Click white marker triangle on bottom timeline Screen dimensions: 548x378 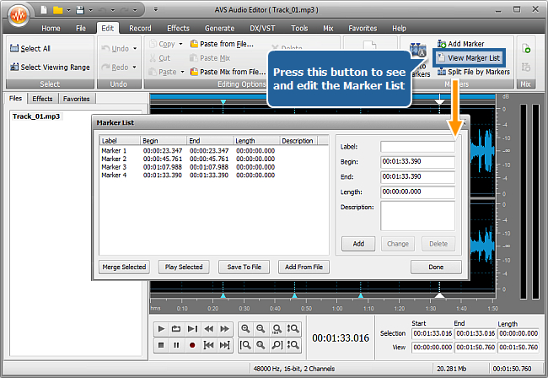pos(439,295)
